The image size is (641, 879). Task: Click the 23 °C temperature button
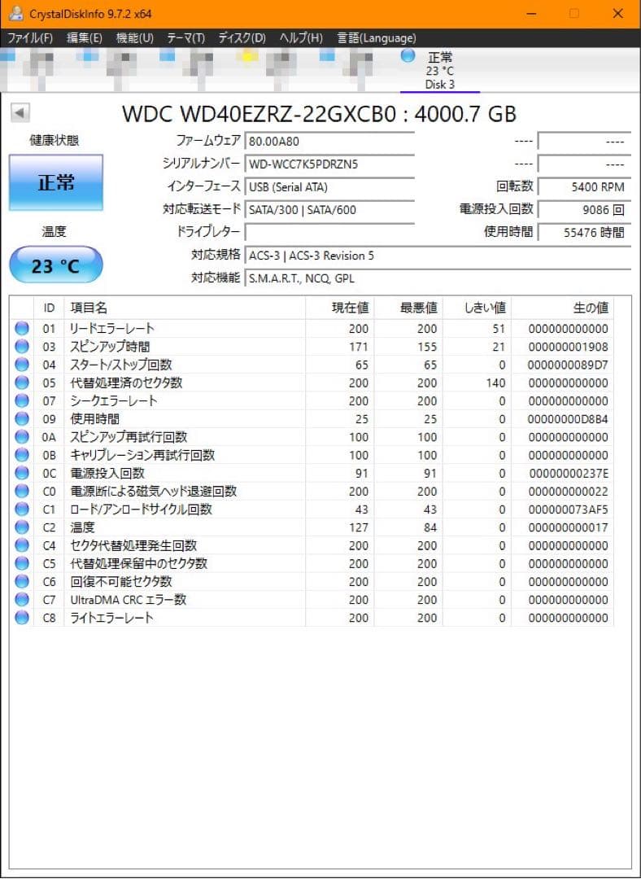pos(56,265)
